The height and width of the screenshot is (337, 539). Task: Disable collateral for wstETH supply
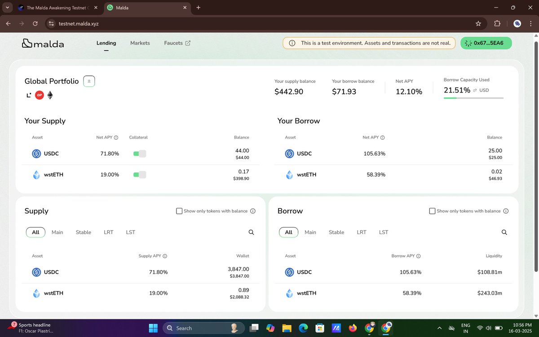click(139, 174)
